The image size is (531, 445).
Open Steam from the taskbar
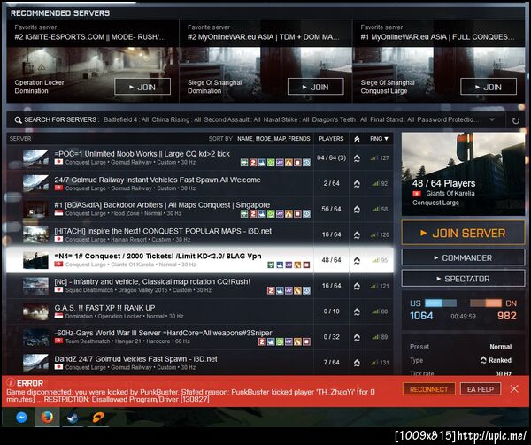click(73, 418)
